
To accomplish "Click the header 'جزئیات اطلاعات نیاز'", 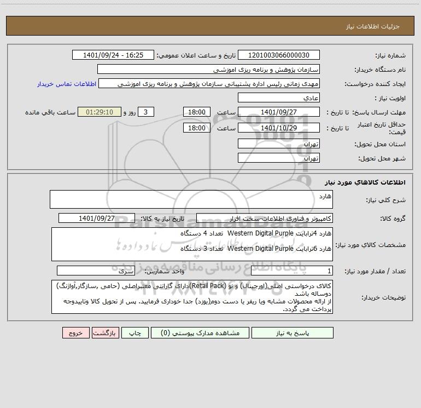I will click(373, 26).
